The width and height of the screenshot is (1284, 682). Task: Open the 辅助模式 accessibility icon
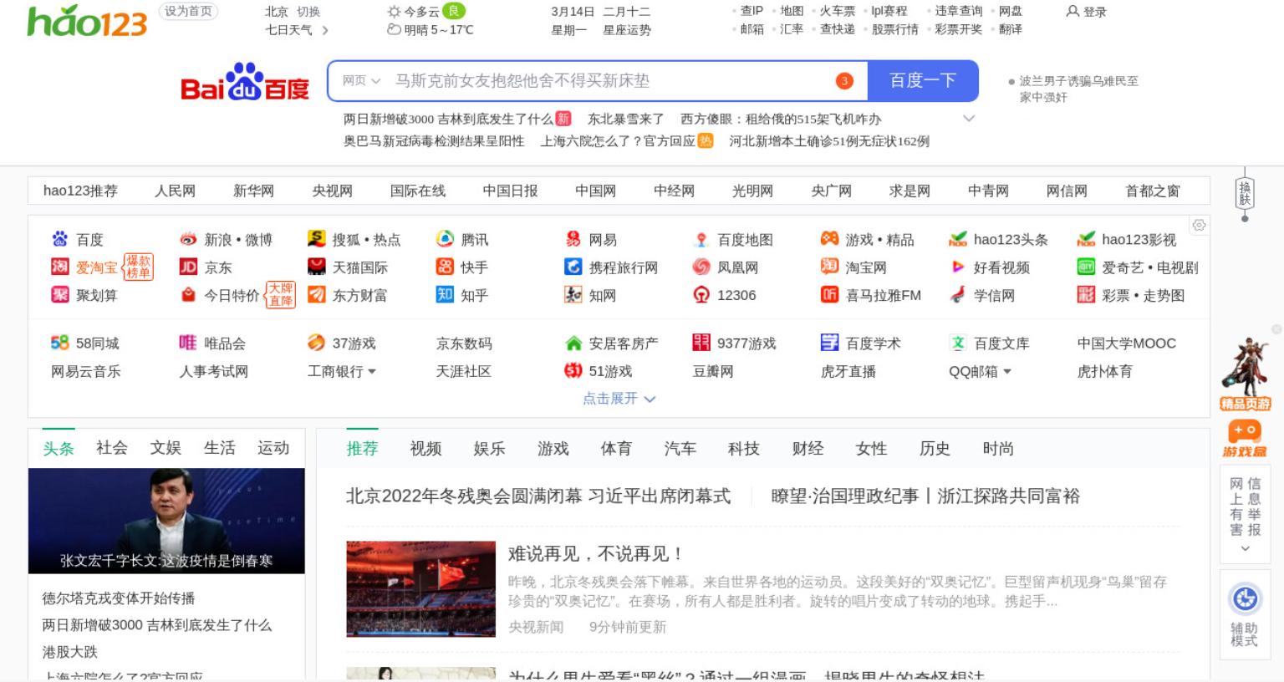click(x=1245, y=598)
